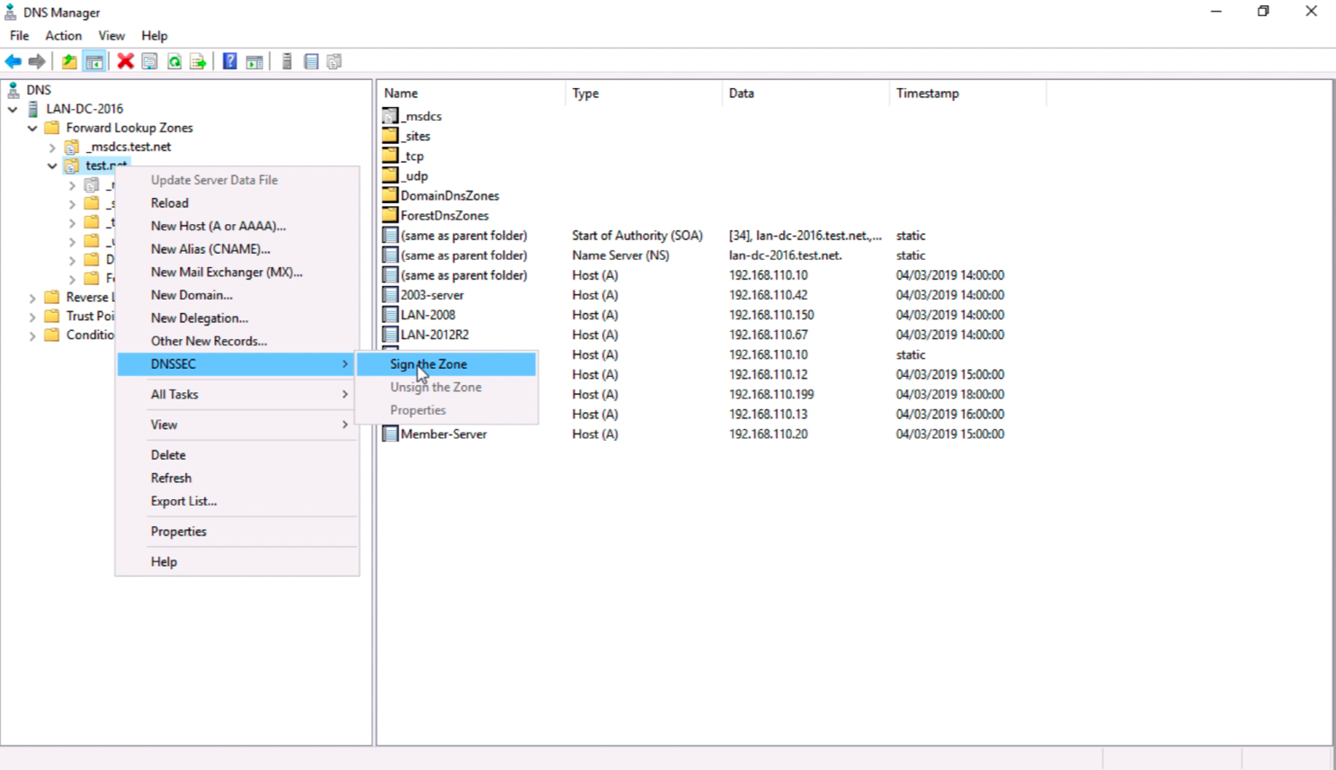Click the New Server tower toolbar icon
The height and width of the screenshot is (770, 1336).
tap(287, 61)
